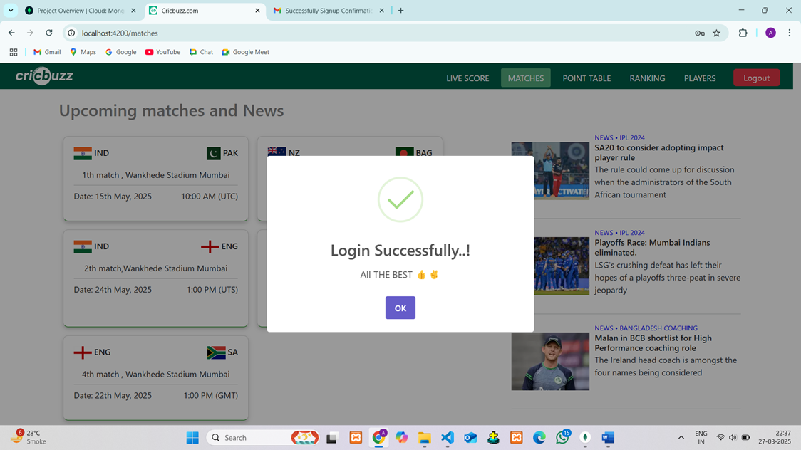801x450 pixels.
Task: Open the LIVE SCORE nav item
Action: tap(467, 78)
